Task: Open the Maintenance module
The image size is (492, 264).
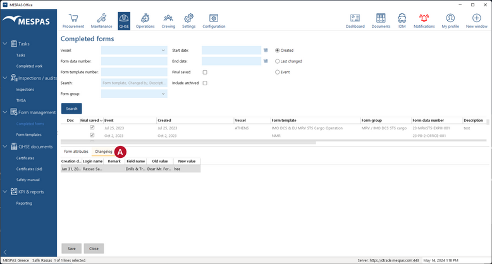Action: [101, 21]
